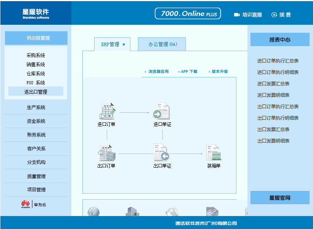
Task: Click the money icon in the bottom panel
Action: pos(212,211)
